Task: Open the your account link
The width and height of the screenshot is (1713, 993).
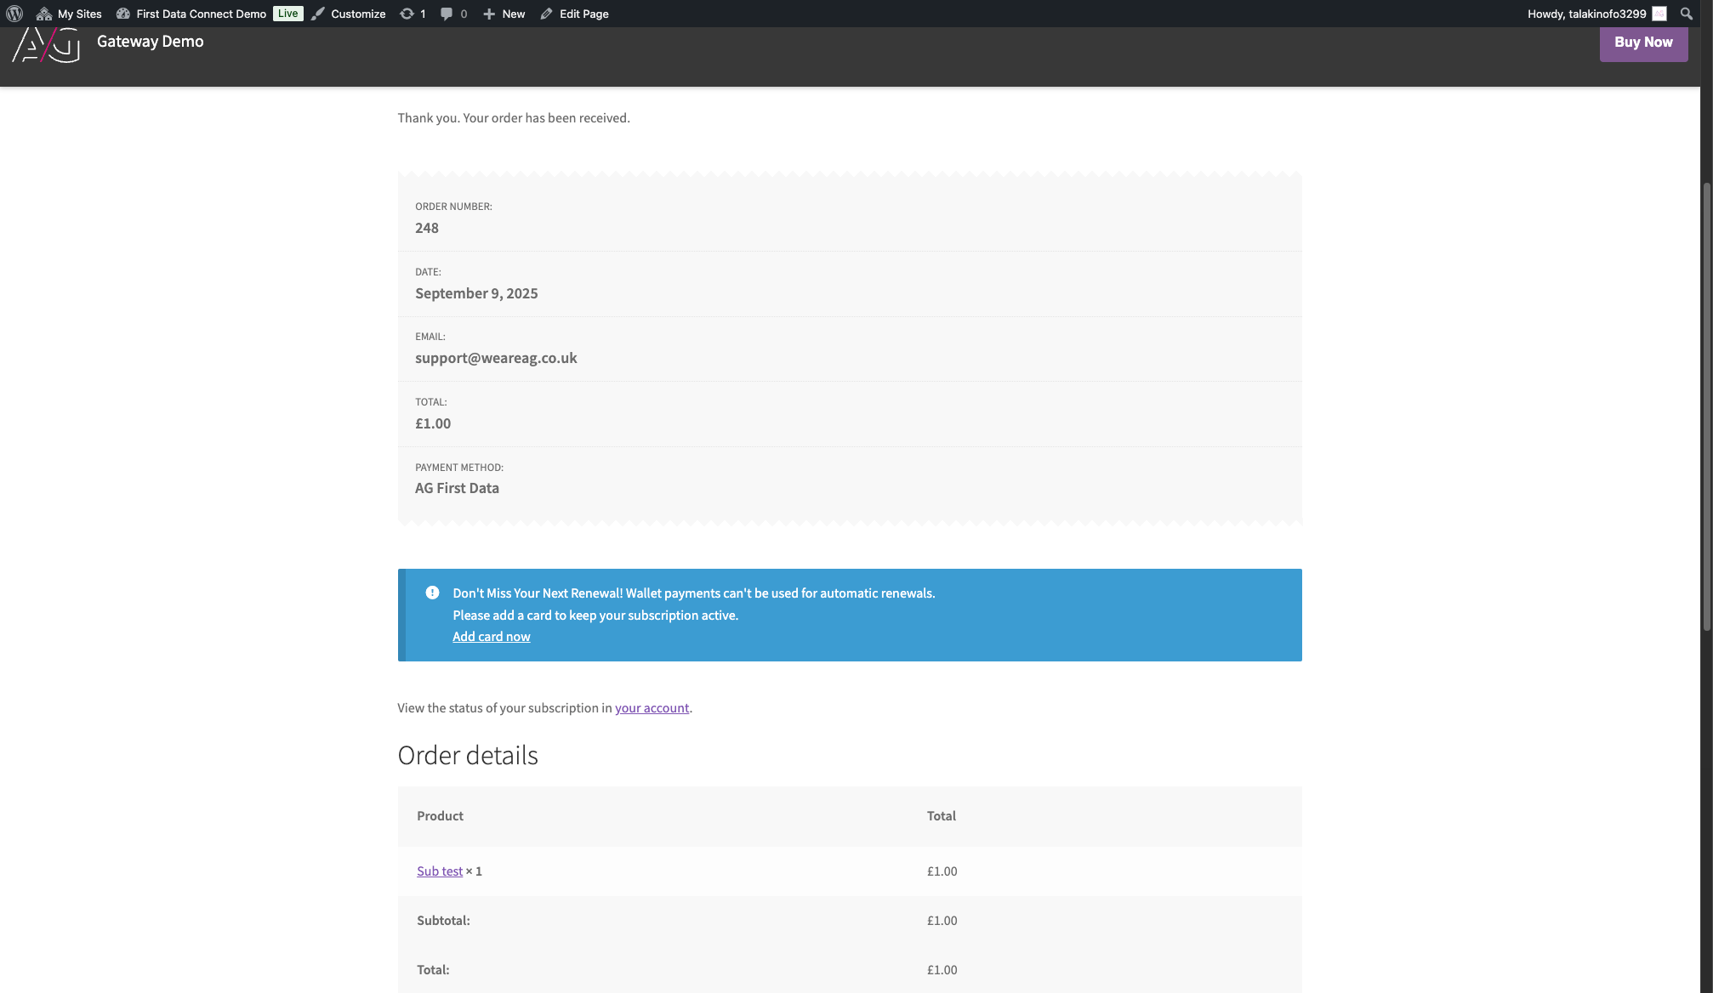Action: point(652,708)
